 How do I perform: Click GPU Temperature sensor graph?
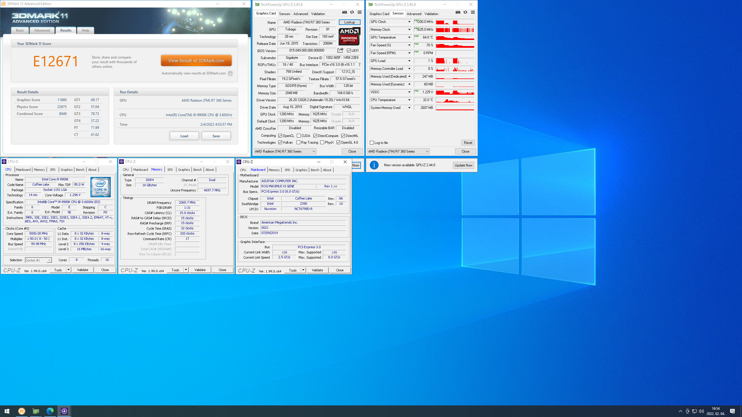(x=455, y=37)
